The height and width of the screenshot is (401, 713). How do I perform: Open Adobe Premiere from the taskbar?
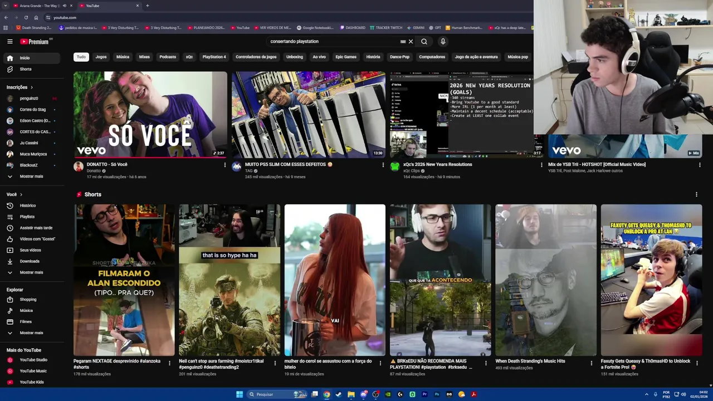[x=424, y=394]
